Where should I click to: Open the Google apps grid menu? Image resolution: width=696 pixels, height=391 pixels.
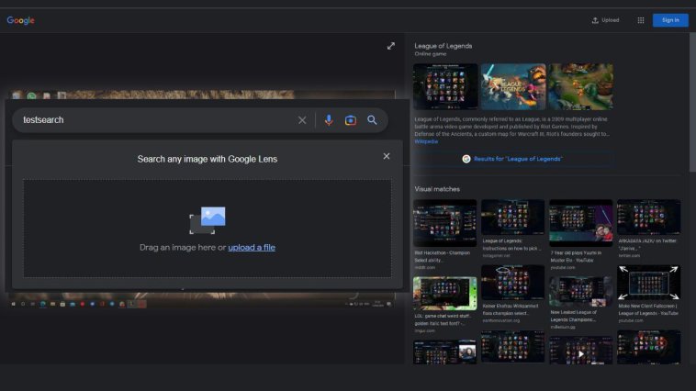[641, 20]
